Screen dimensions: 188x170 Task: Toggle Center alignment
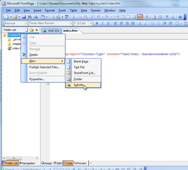[121, 23]
